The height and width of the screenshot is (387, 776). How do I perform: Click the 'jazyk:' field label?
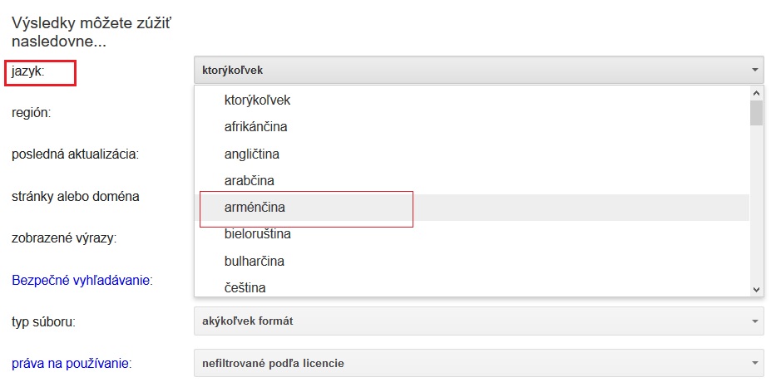click(28, 71)
